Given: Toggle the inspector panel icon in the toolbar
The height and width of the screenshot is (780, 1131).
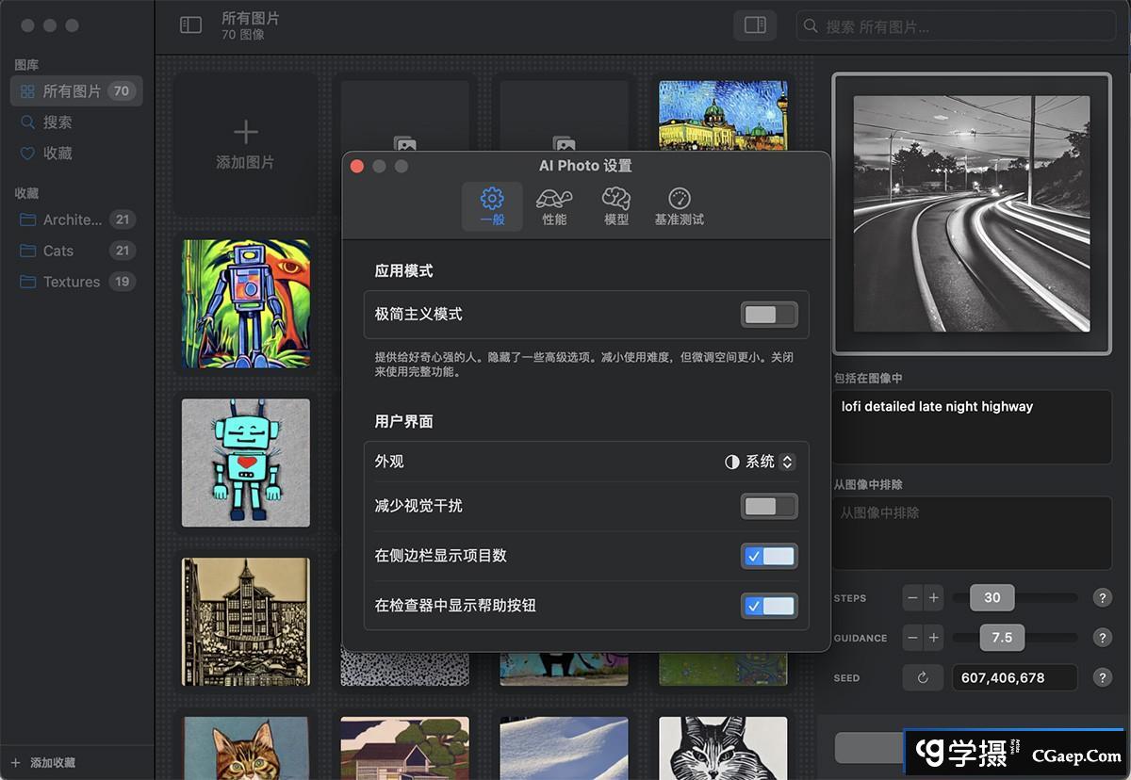Looking at the screenshot, I should 754,25.
